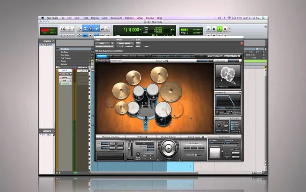Arm the red Record transport button

pyautogui.click(x=225, y=29)
